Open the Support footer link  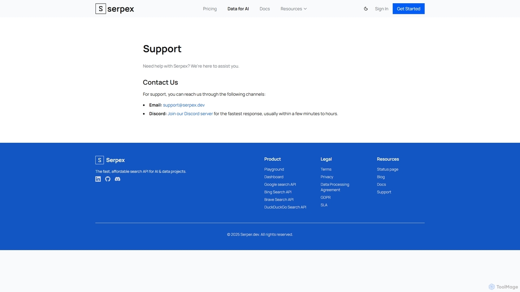pyautogui.click(x=384, y=192)
